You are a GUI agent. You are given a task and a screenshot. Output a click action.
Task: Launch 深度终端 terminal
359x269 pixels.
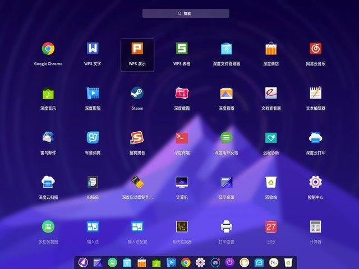[x=182, y=137]
